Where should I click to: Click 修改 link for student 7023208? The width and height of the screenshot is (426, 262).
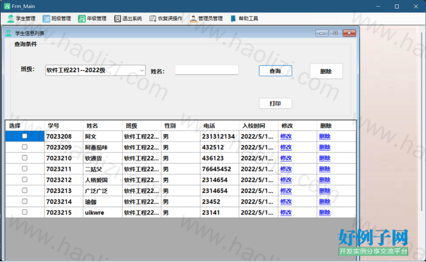click(x=286, y=137)
